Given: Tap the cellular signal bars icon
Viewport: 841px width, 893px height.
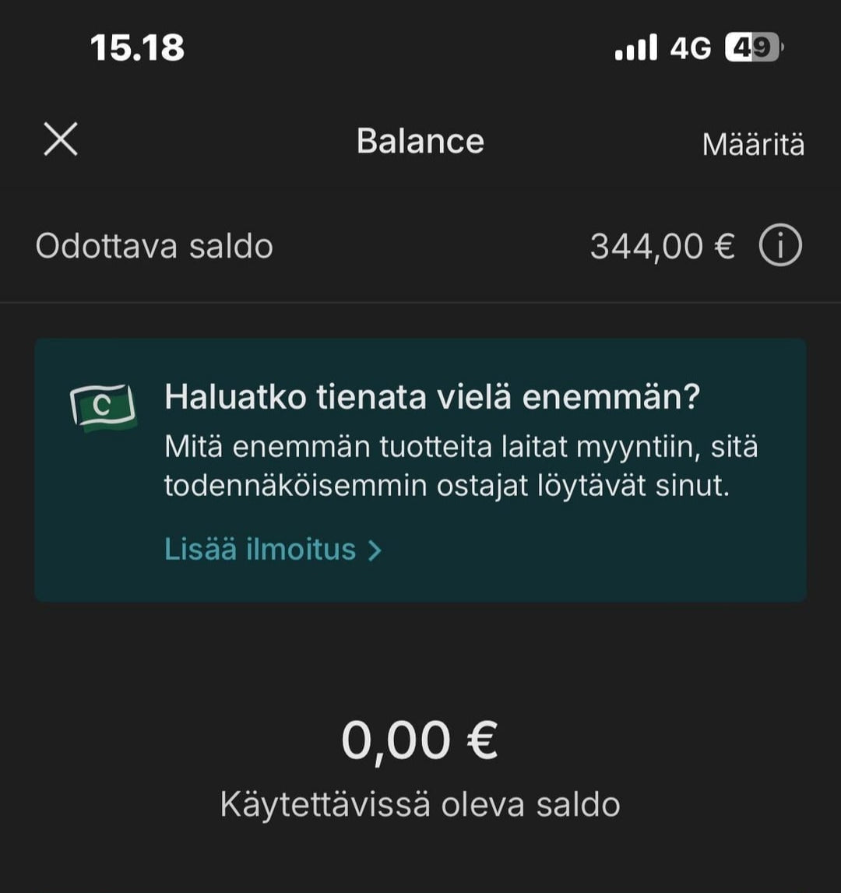Looking at the screenshot, I should (x=636, y=48).
